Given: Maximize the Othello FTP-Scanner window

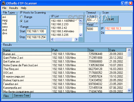Looking at the screenshot, I should (127, 3).
